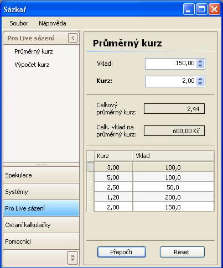Select the table cell with Kurz 5,00
Image resolution: width=223 pixels, height=268 pixels.
113,177
